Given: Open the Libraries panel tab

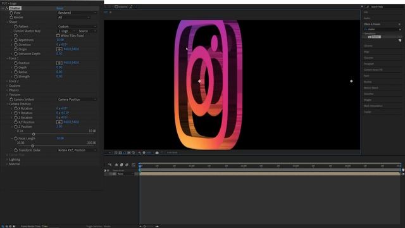Looking at the screenshot, I should [368, 46].
